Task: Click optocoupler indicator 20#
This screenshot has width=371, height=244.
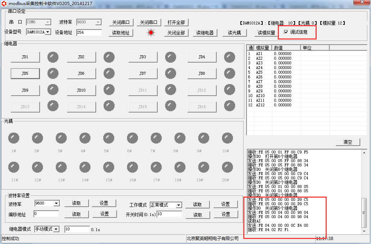Action: click(227, 167)
